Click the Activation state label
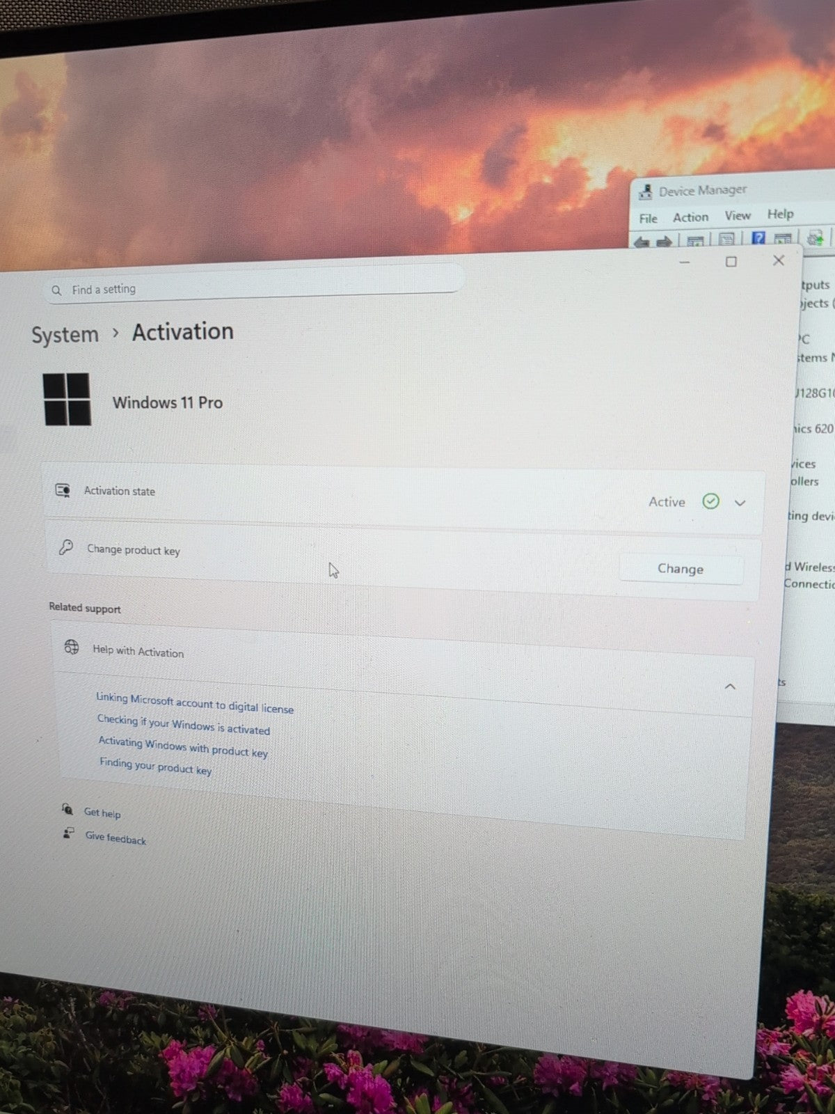835x1114 pixels. click(120, 491)
